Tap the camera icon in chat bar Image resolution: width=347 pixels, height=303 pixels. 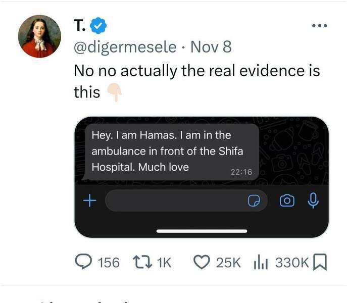pyautogui.click(x=286, y=201)
